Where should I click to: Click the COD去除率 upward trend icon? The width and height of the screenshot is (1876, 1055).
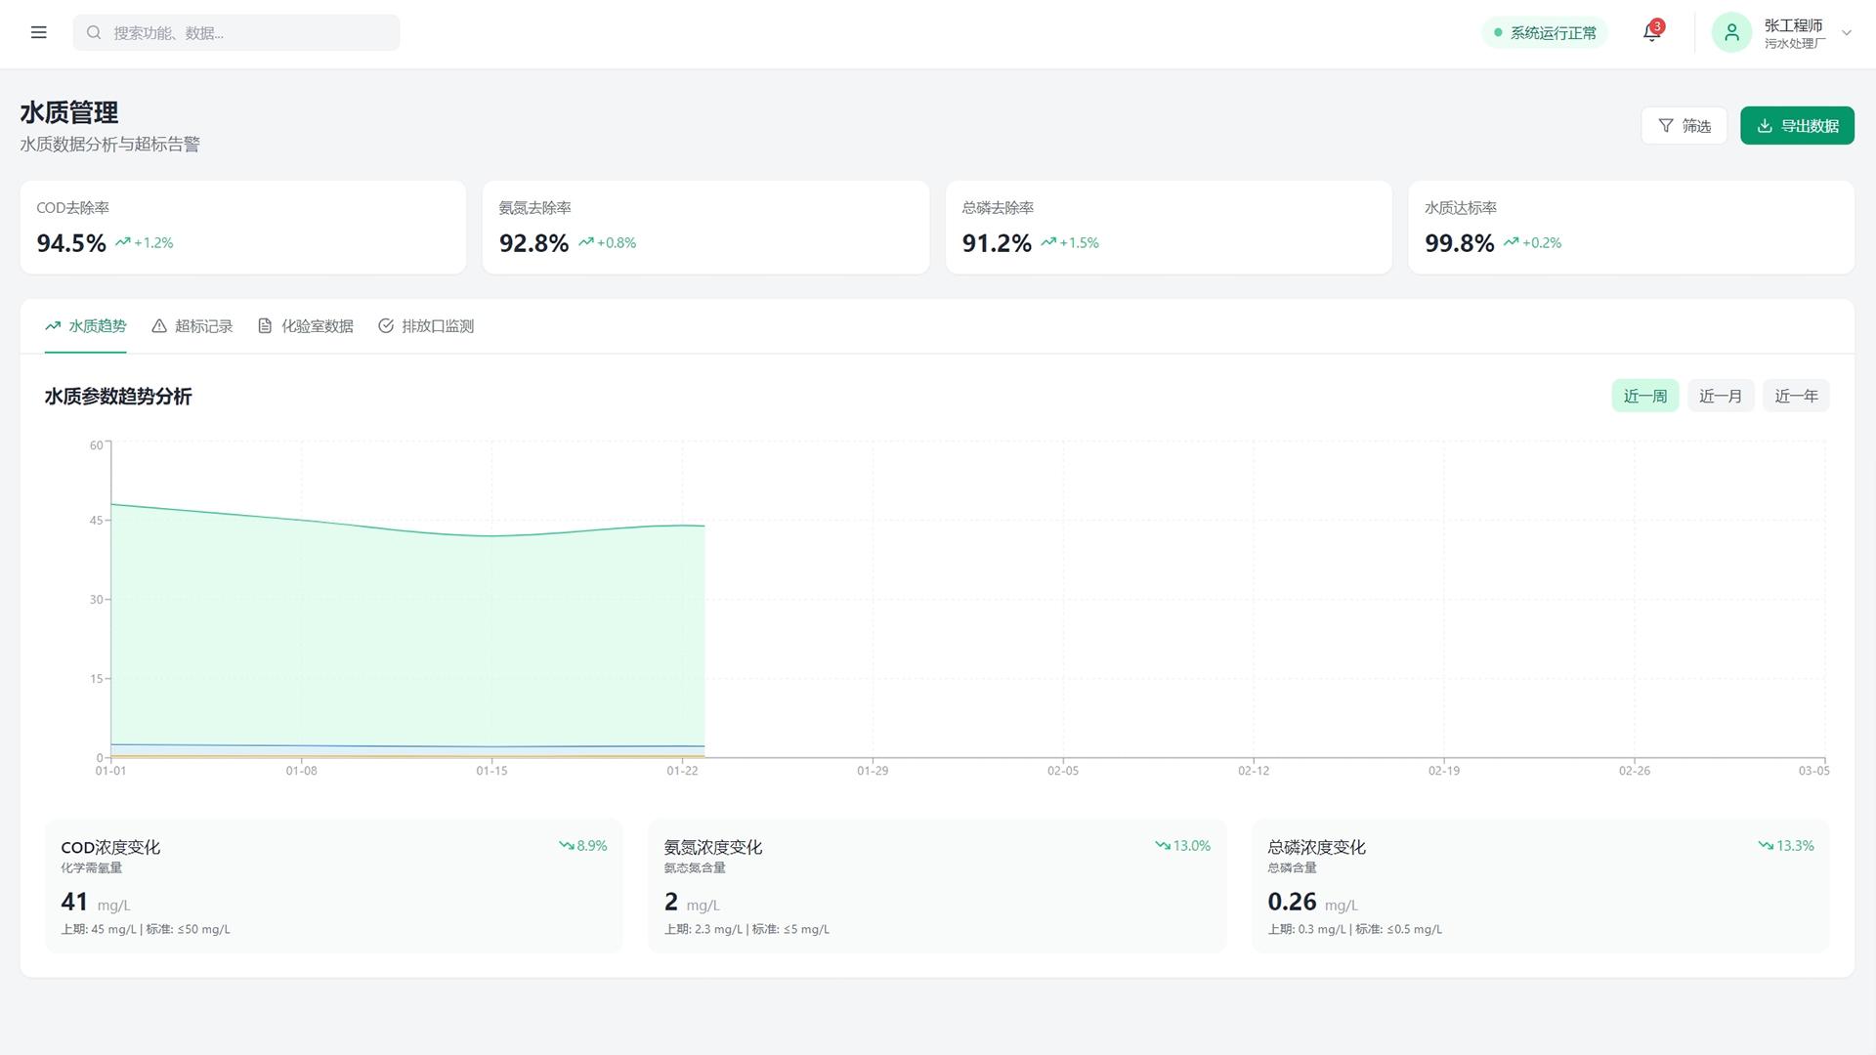(x=122, y=242)
